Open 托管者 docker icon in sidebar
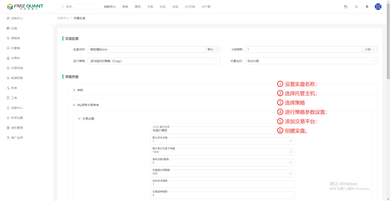The height and width of the screenshot is (201, 390). pos(8,48)
